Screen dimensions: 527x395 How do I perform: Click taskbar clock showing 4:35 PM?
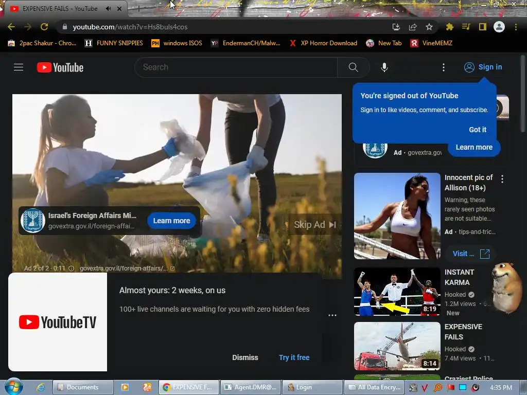[501, 387]
